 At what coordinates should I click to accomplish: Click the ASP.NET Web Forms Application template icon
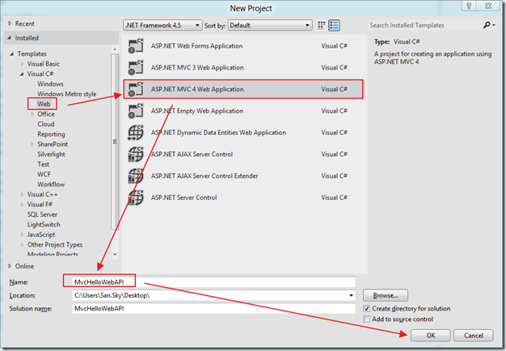(x=136, y=46)
